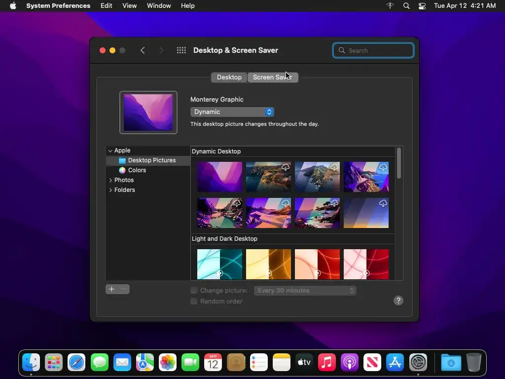Open the Help menu
The image size is (505, 379).
click(187, 6)
